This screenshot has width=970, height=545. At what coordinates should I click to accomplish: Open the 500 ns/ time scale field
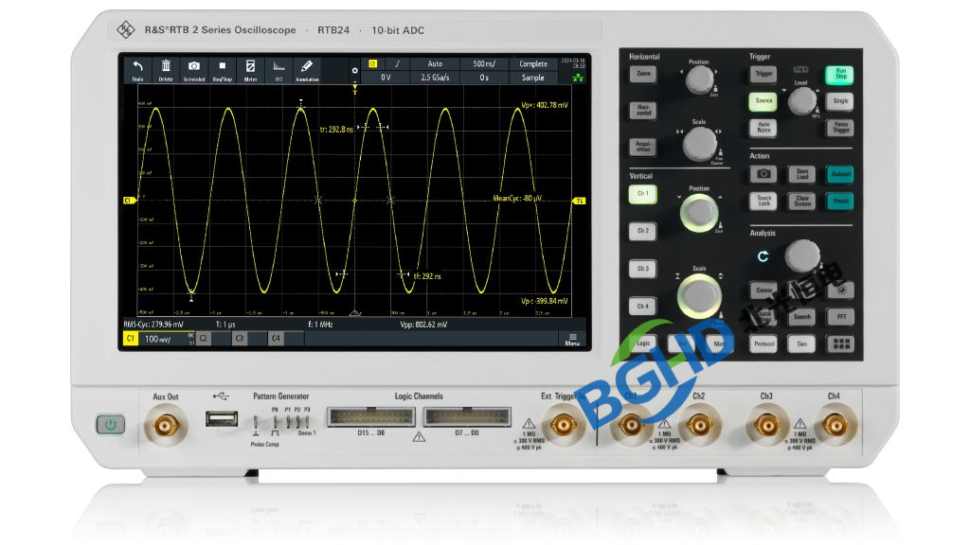484,63
